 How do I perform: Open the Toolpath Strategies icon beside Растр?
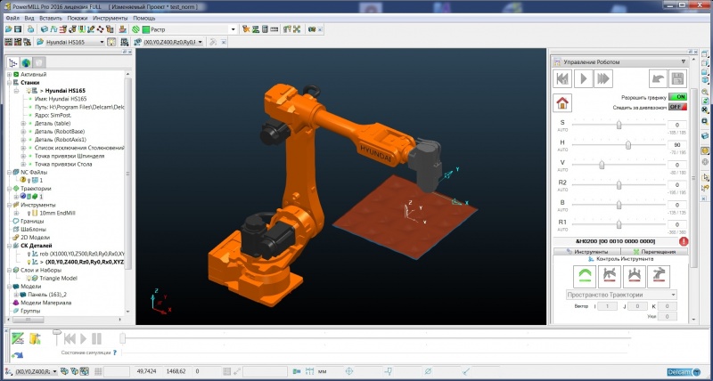(135, 29)
